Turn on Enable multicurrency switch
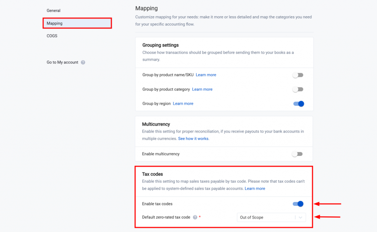Image resolution: width=377 pixels, height=232 pixels. tap(297, 154)
